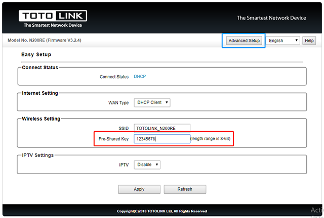Click the WAN Type label
Image resolution: width=324 pixels, height=218 pixels.
(118, 102)
